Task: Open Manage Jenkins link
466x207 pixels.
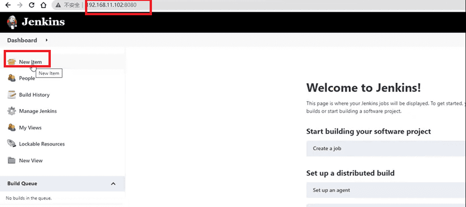Action: point(38,111)
